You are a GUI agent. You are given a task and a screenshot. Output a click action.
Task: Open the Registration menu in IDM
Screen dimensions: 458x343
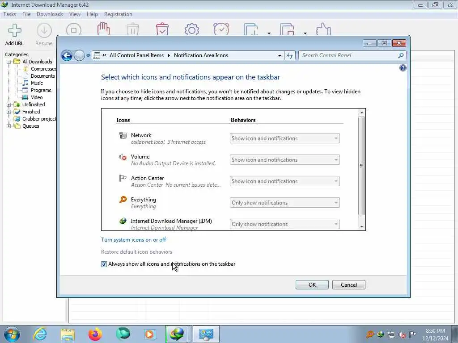118,14
